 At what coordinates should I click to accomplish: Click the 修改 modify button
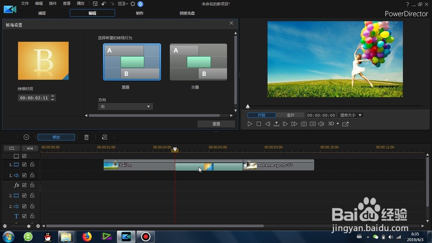tap(56, 137)
